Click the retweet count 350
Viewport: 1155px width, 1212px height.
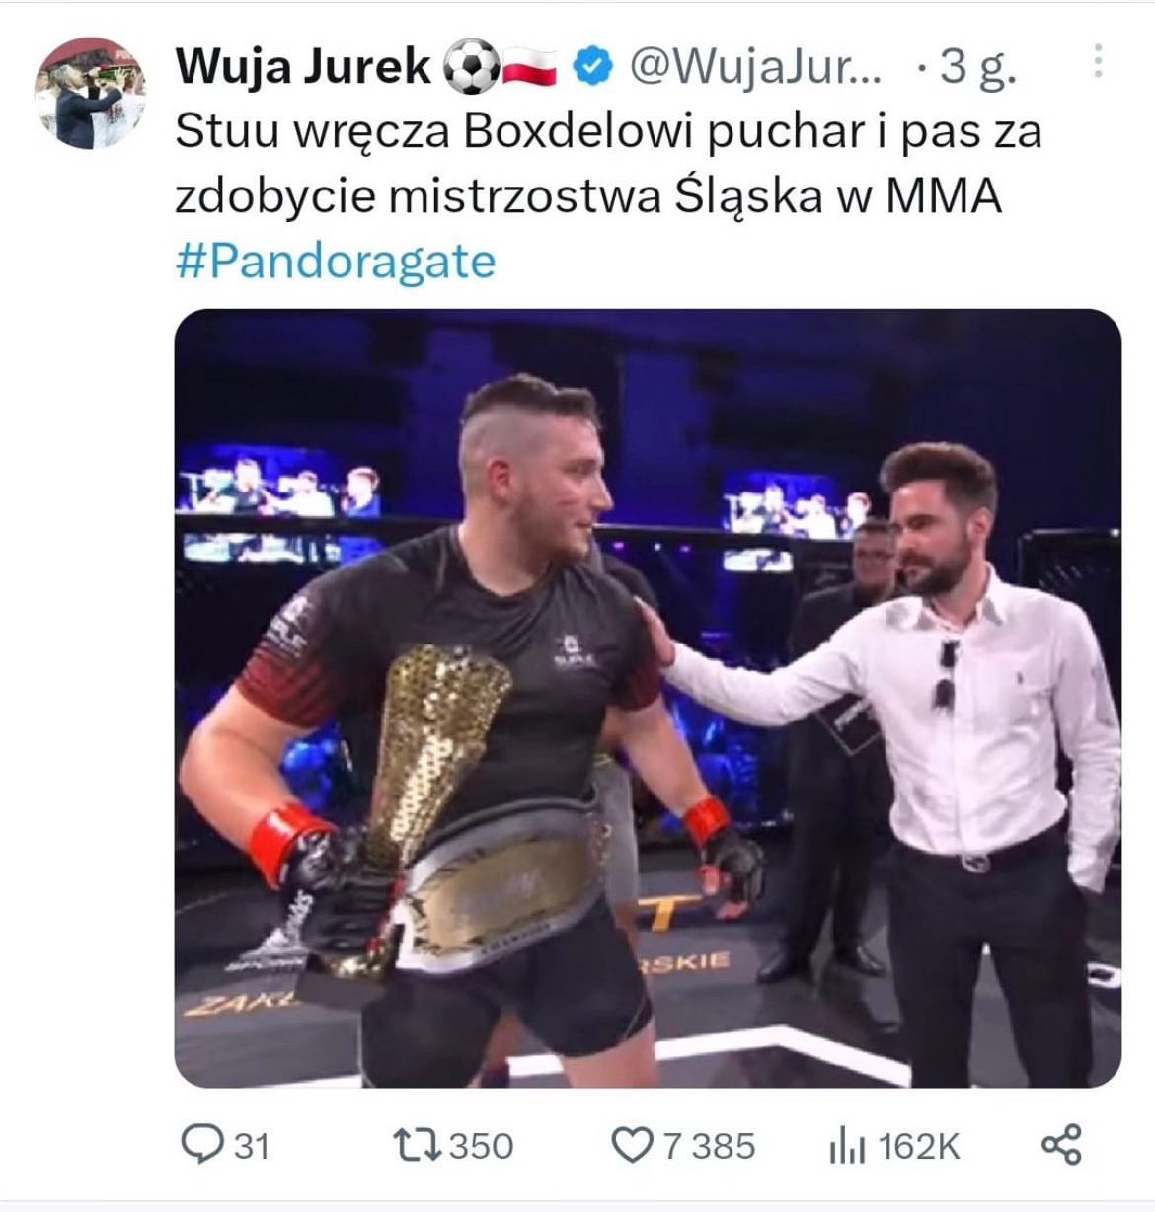[x=482, y=1146]
